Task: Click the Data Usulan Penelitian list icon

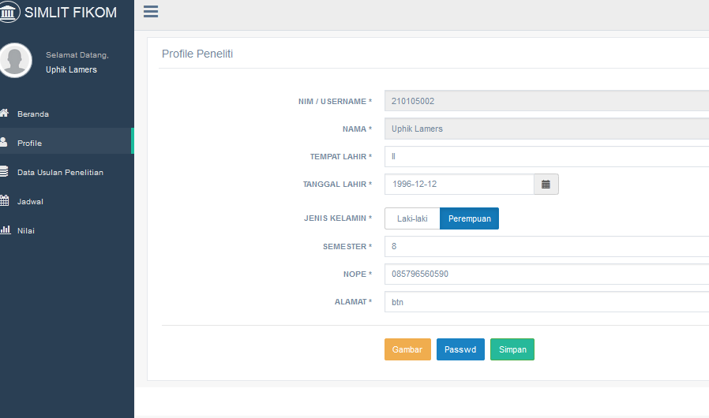Action: [x=4, y=171]
